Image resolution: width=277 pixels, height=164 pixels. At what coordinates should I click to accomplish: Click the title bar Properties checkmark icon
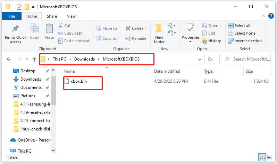point(19,7)
